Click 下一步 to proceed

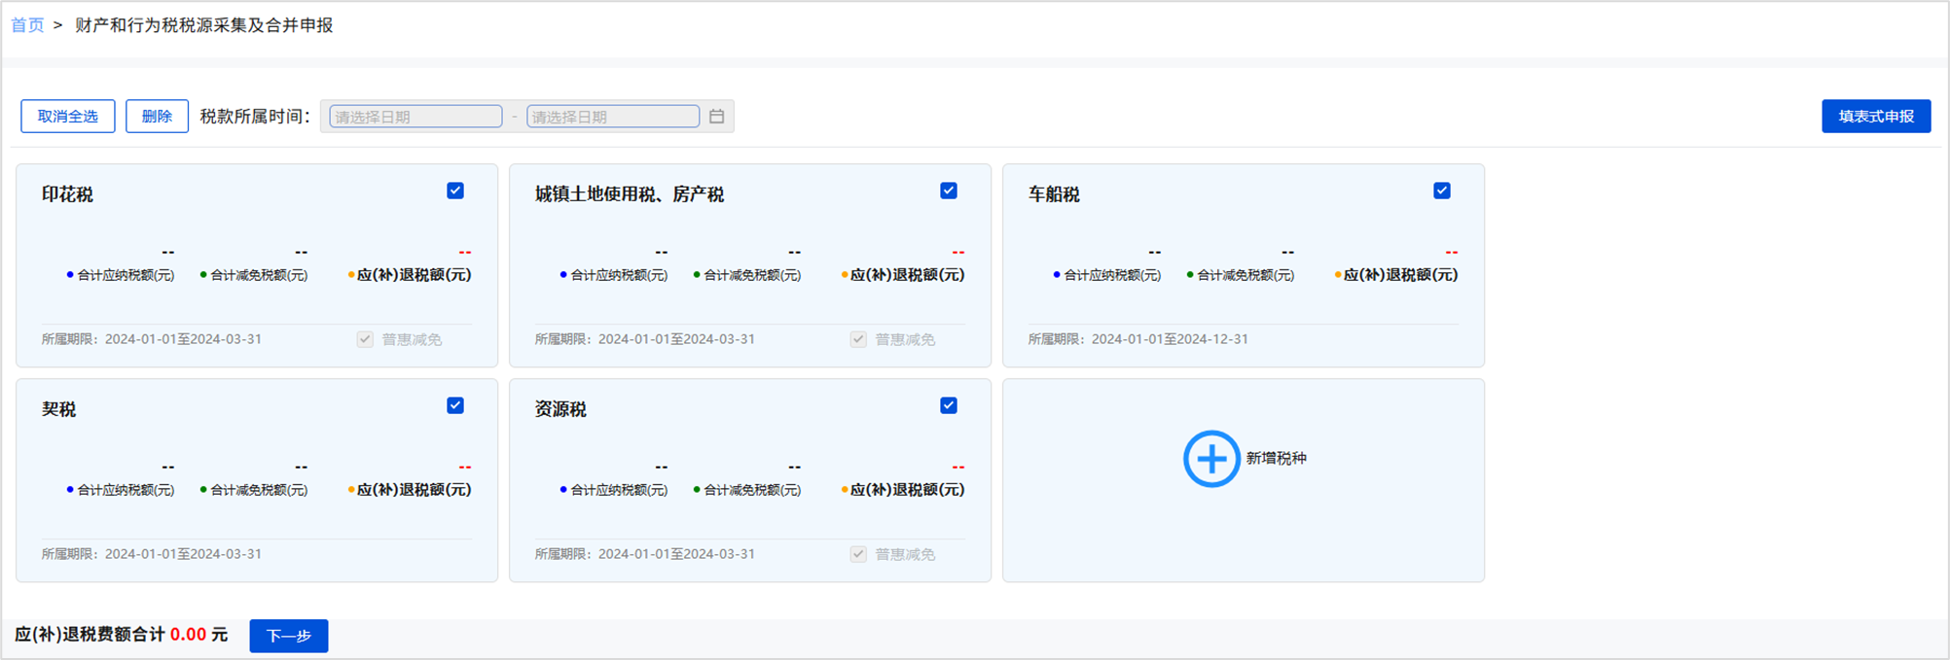(289, 636)
